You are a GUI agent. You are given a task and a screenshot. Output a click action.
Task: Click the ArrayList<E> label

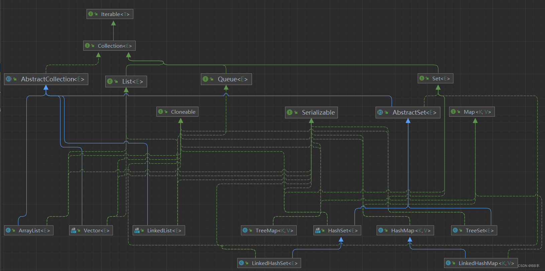[x=34, y=230]
